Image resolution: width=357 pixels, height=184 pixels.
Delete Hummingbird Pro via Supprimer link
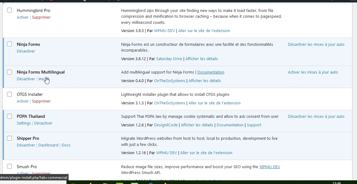click(41, 17)
